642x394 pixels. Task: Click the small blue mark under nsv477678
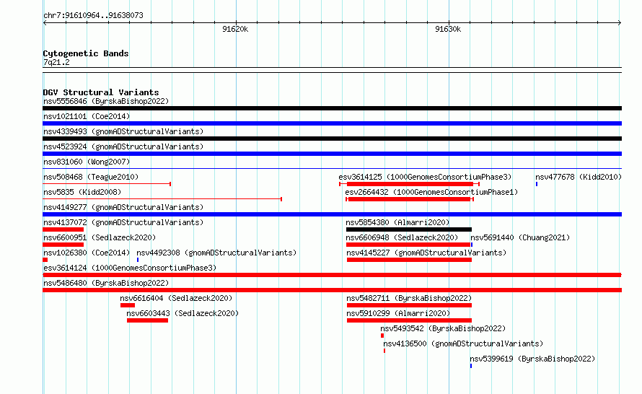pos(537,184)
